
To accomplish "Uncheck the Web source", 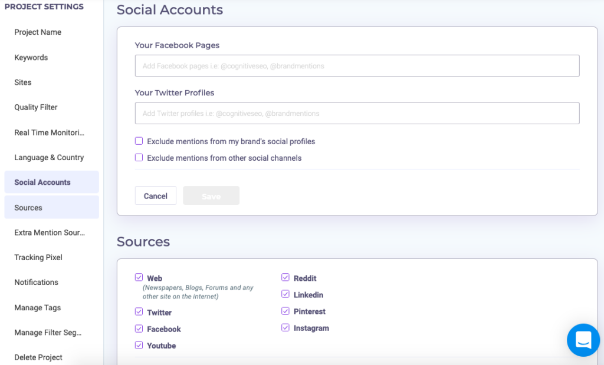I will (139, 277).
